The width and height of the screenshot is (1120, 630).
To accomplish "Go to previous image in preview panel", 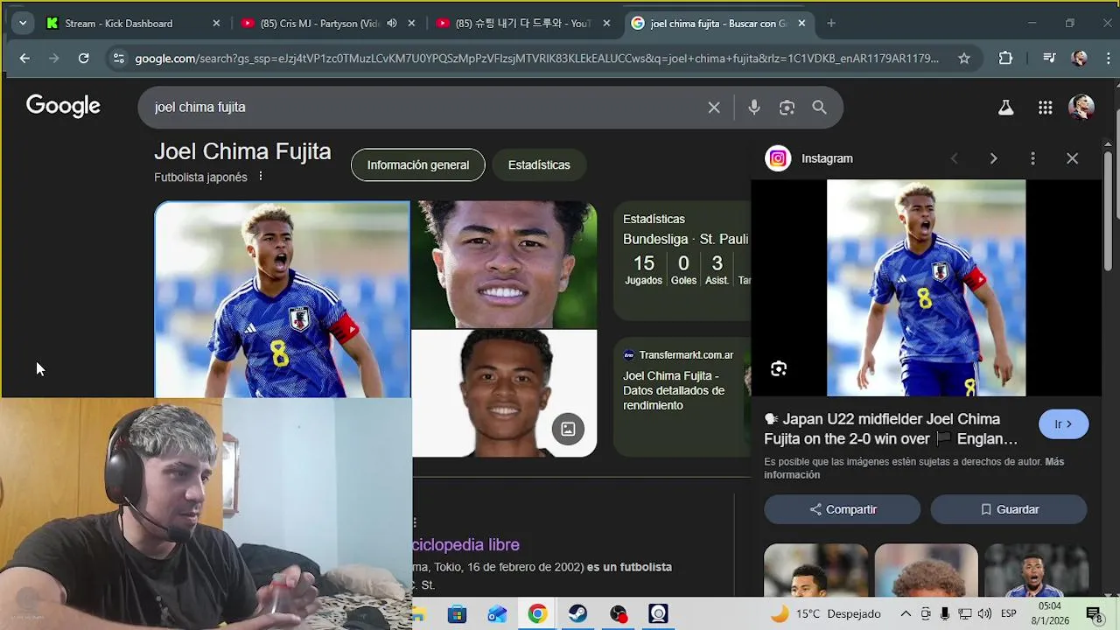I will click(x=955, y=158).
